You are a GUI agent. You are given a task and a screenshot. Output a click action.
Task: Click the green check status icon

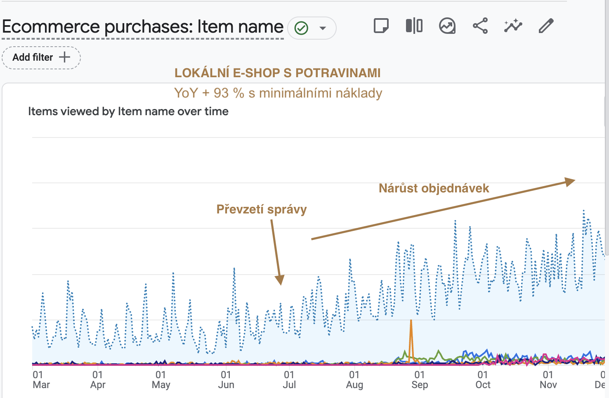point(301,28)
